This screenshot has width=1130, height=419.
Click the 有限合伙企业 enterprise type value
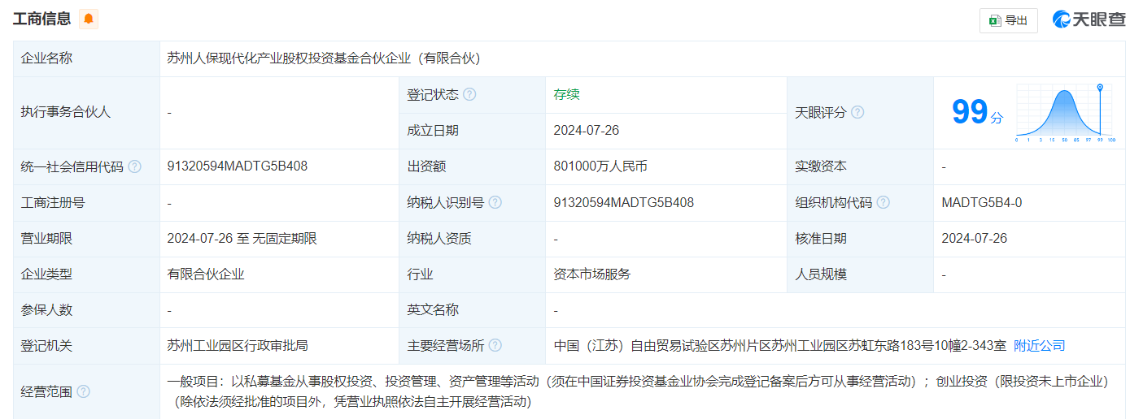206,274
